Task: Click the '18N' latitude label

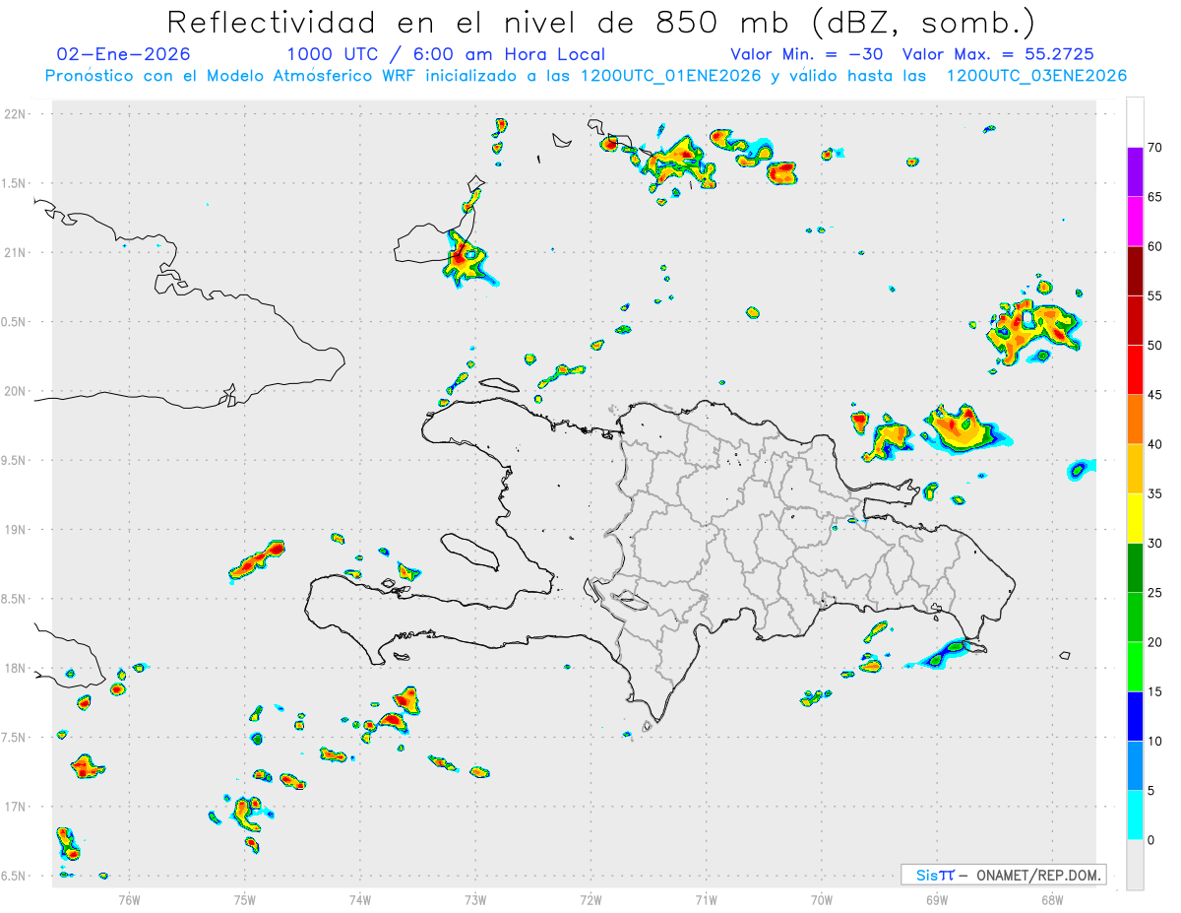Action: point(17,668)
